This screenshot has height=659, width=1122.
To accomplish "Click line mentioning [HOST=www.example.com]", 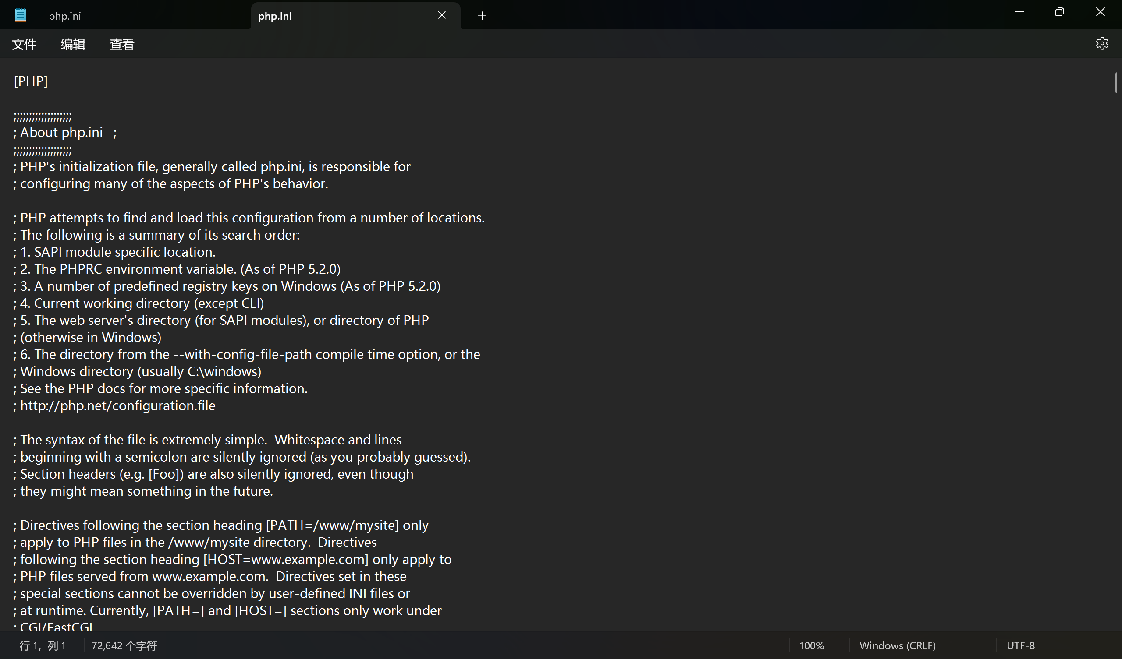I will tap(233, 560).
